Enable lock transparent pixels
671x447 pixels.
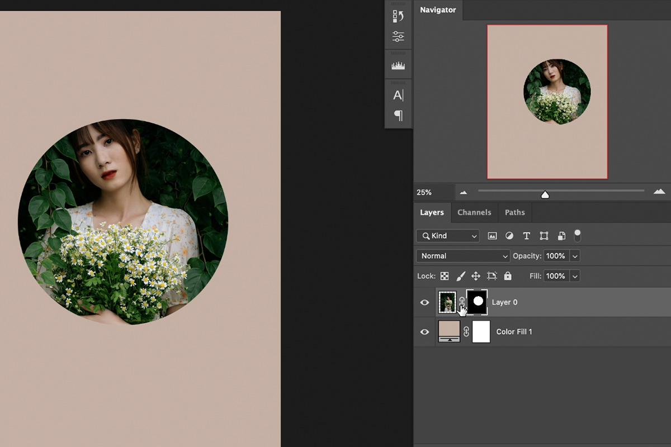(x=444, y=275)
